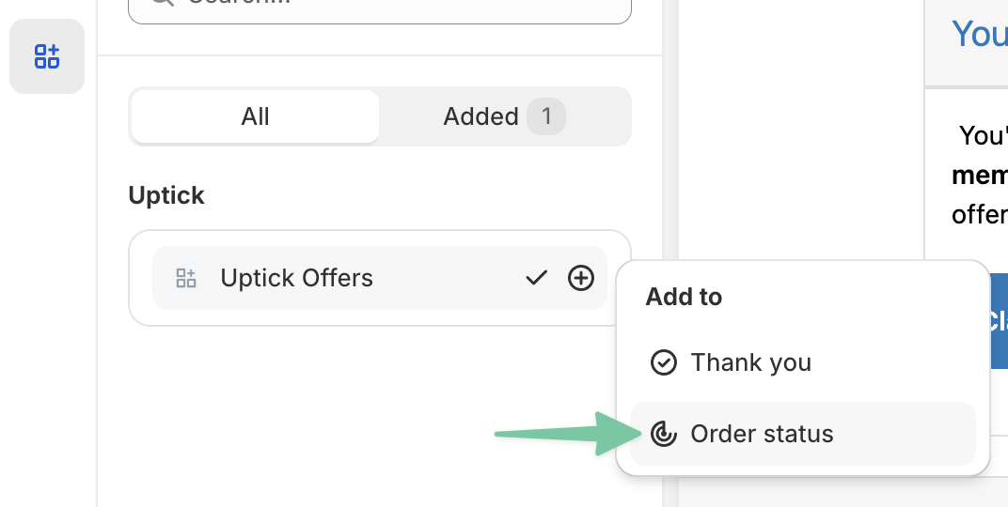Switch to the All tab

[x=255, y=116]
